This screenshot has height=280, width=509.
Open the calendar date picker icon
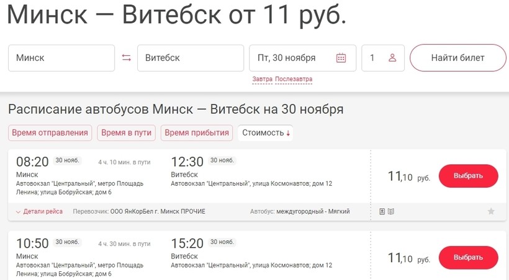tap(341, 58)
